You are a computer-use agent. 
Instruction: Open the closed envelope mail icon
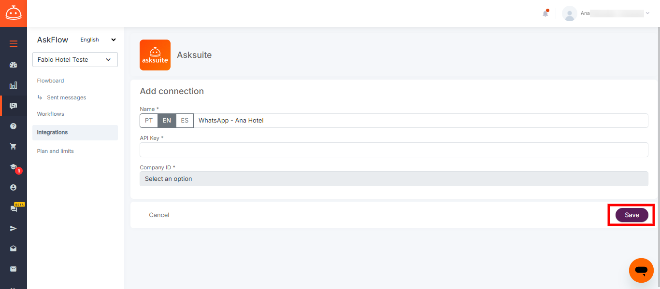14,269
